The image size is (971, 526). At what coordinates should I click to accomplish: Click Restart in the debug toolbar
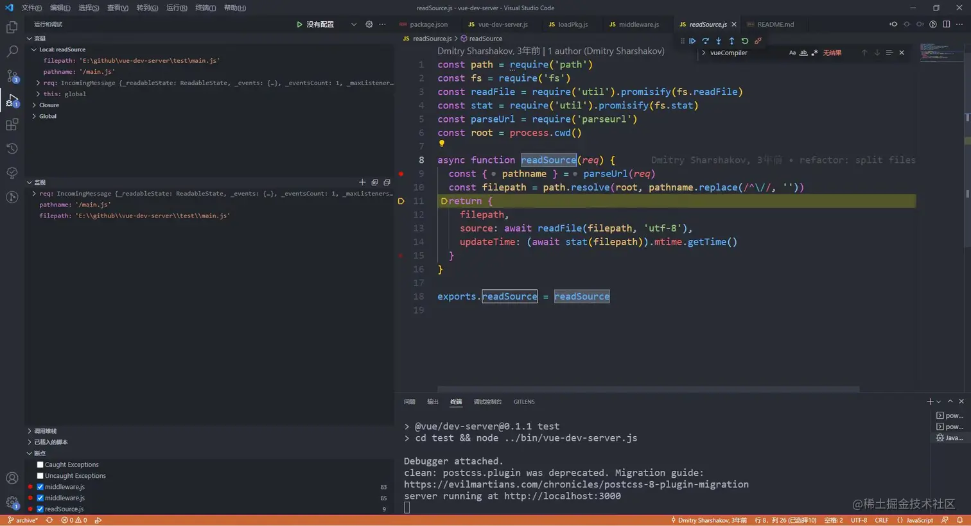coord(745,40)
